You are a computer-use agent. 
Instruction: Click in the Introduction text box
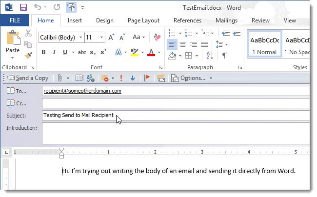[176, 133]
